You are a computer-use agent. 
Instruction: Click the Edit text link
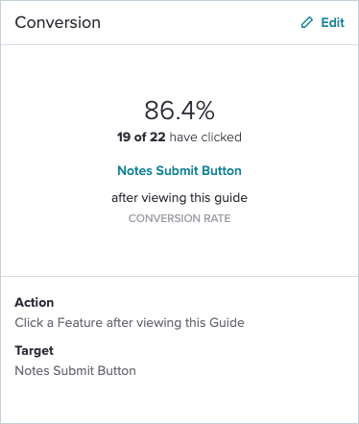tap(333, 23)
